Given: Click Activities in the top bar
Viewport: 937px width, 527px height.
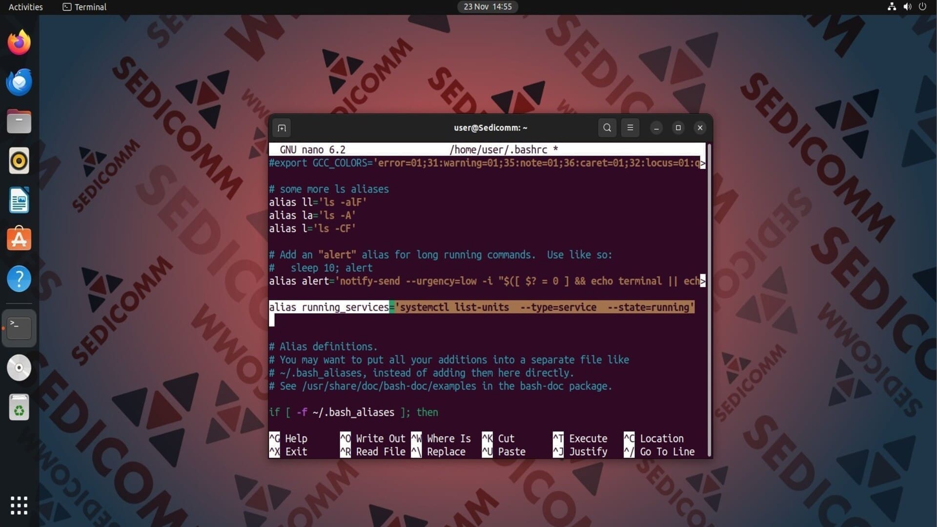Looking at the screenshot, I should click(x=25, y=7).
